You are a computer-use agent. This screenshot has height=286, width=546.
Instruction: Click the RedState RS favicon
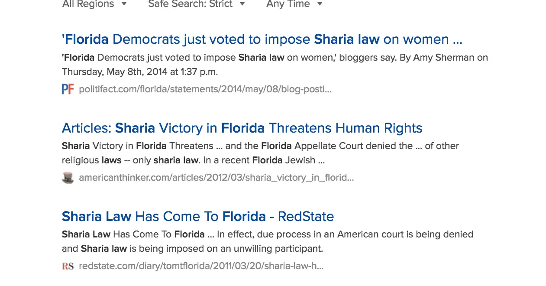68,266
